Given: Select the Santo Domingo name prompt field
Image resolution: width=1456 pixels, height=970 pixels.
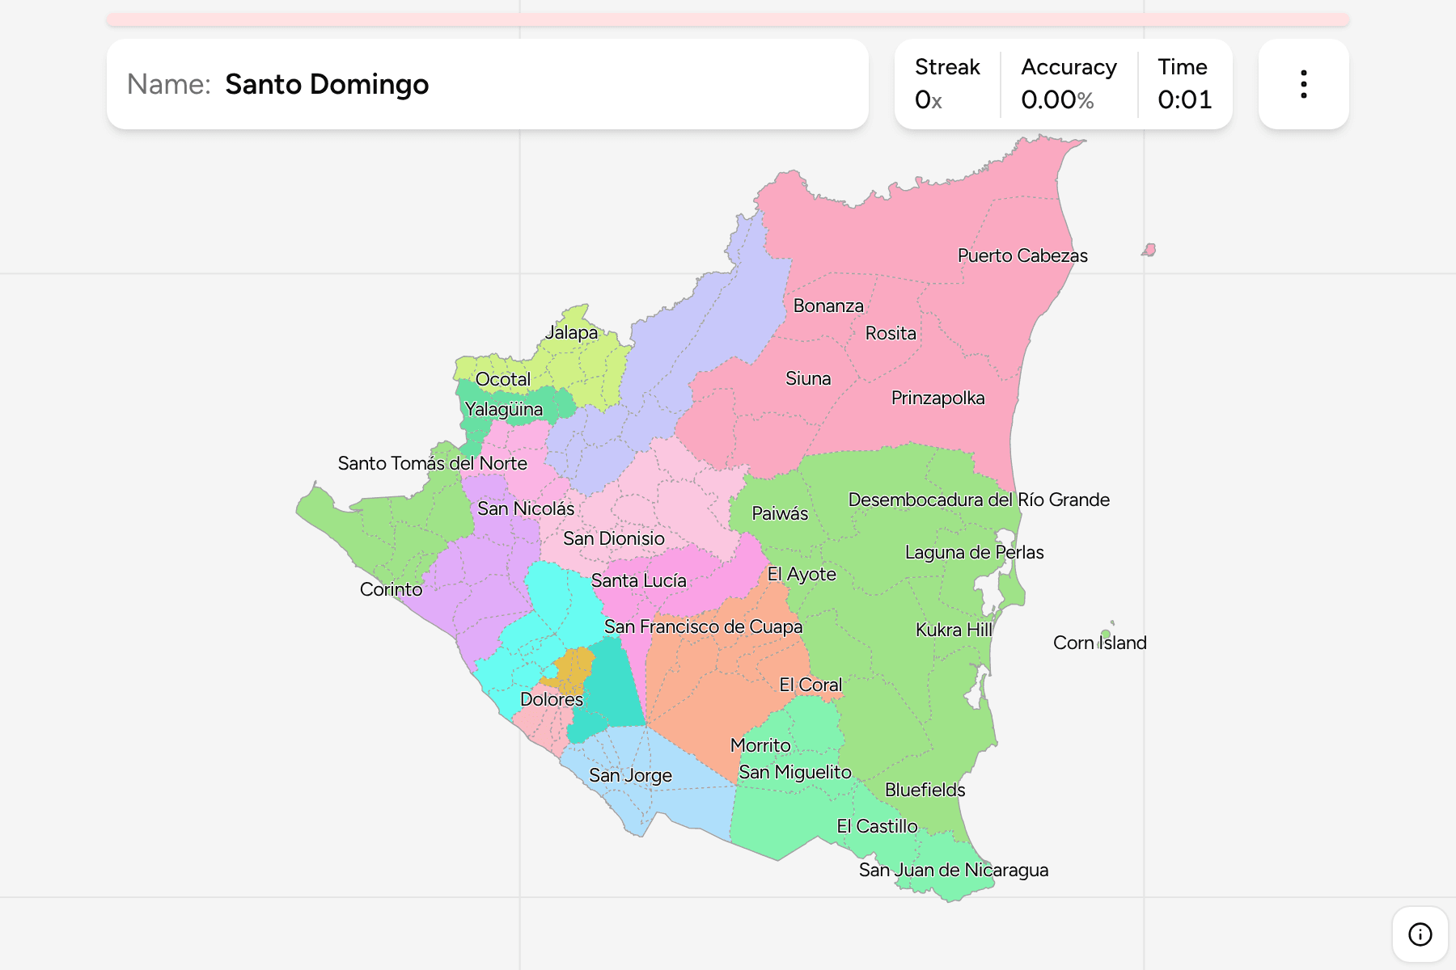Looking at the screenshot, I should (487, 84).
